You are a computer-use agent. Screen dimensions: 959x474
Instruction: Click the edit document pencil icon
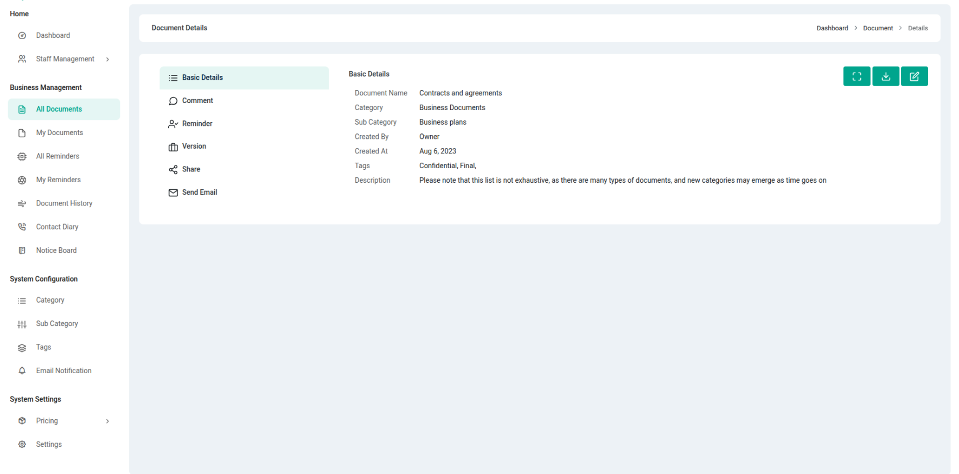(x=914, y=76)
